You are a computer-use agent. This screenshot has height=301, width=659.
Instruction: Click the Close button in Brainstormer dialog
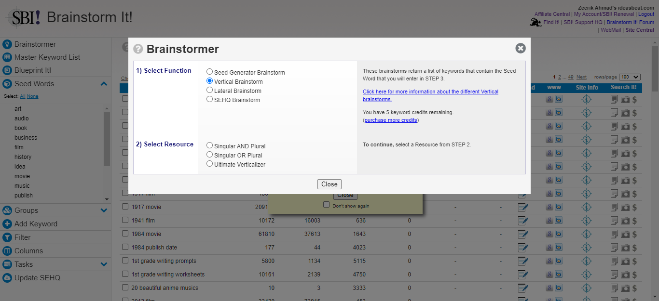point(329,184)
